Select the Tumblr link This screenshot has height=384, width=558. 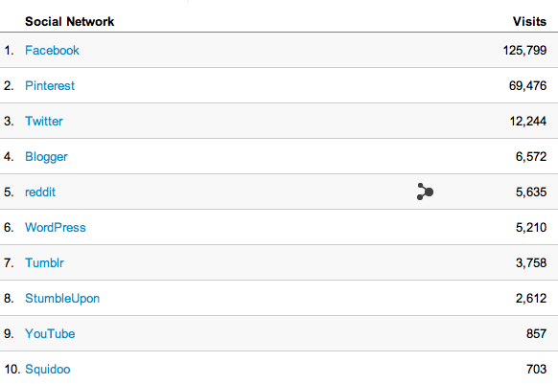click(44, 262)
